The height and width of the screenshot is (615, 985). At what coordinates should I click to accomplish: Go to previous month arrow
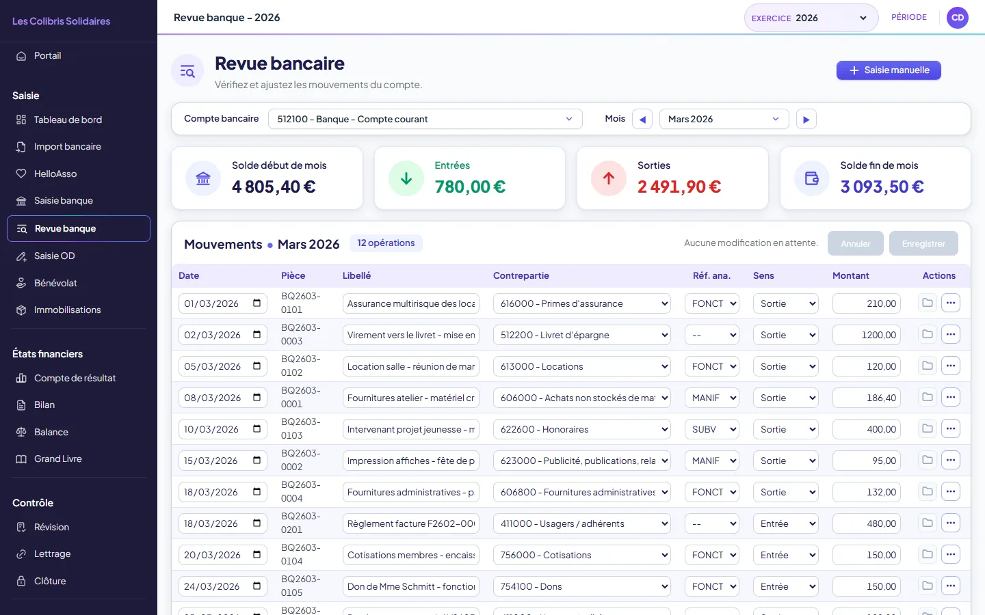point(642,120)
